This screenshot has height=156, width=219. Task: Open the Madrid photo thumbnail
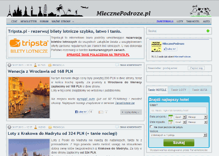tap(29, 148)
